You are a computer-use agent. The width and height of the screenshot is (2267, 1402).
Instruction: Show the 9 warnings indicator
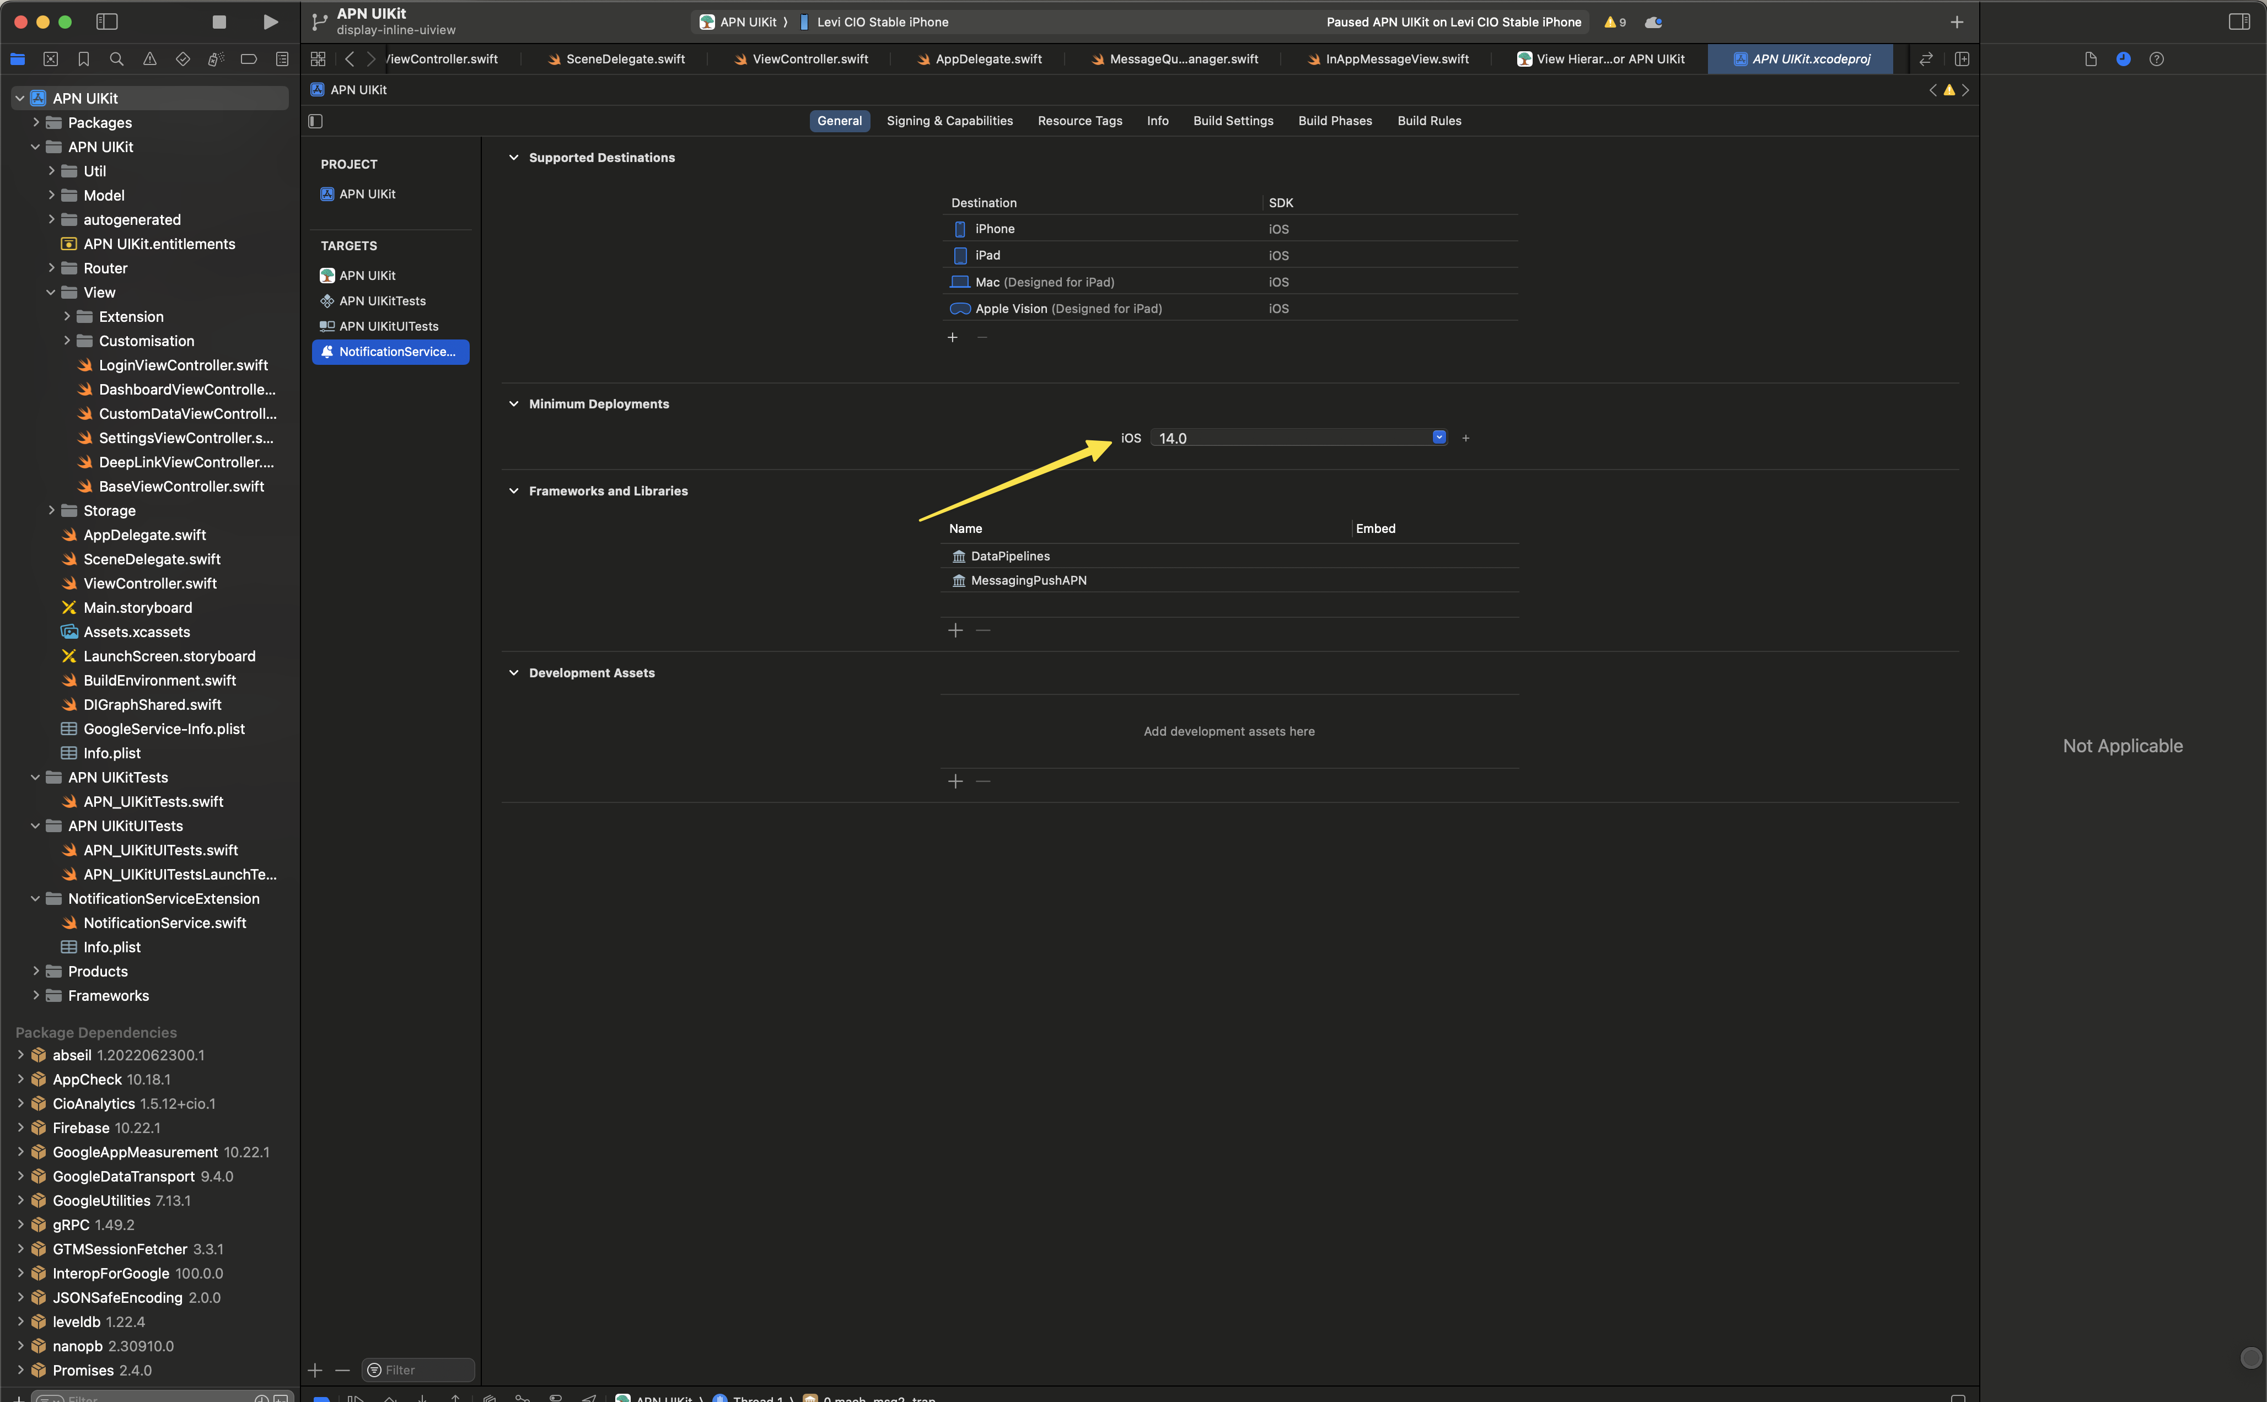1615,22
